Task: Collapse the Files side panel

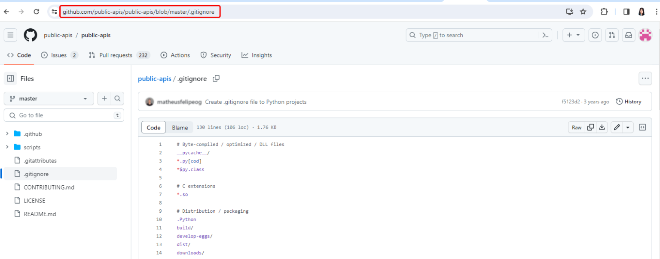Action: 10,78
